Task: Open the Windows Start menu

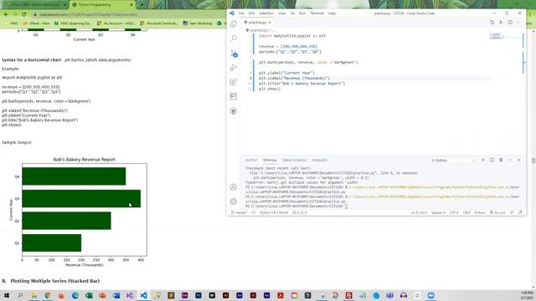Action: point(7,295)
